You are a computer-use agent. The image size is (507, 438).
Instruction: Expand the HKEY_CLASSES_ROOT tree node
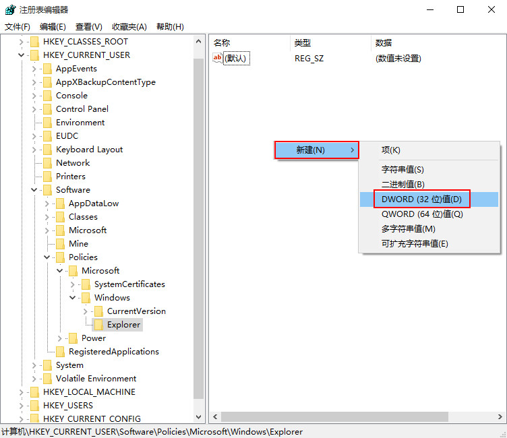22,42
